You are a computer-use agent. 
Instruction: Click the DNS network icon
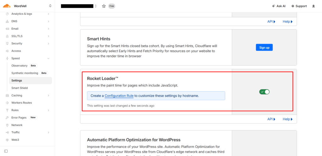tap(7, 21)
